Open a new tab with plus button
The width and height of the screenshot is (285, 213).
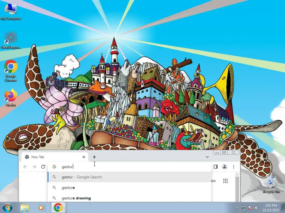[94, 157]
